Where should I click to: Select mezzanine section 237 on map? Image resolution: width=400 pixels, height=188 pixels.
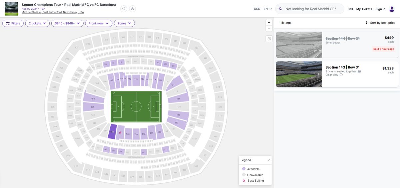click(x=143, y=153)
